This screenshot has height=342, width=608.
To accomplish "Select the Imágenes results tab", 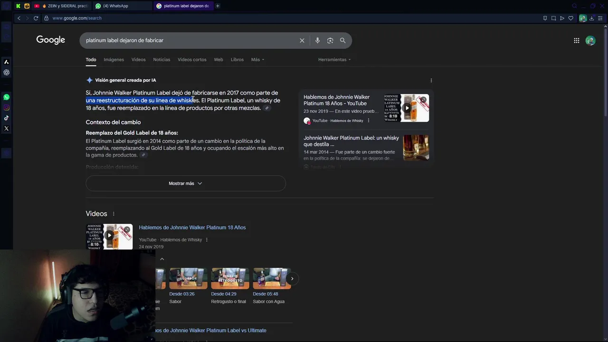I will 114,59.
